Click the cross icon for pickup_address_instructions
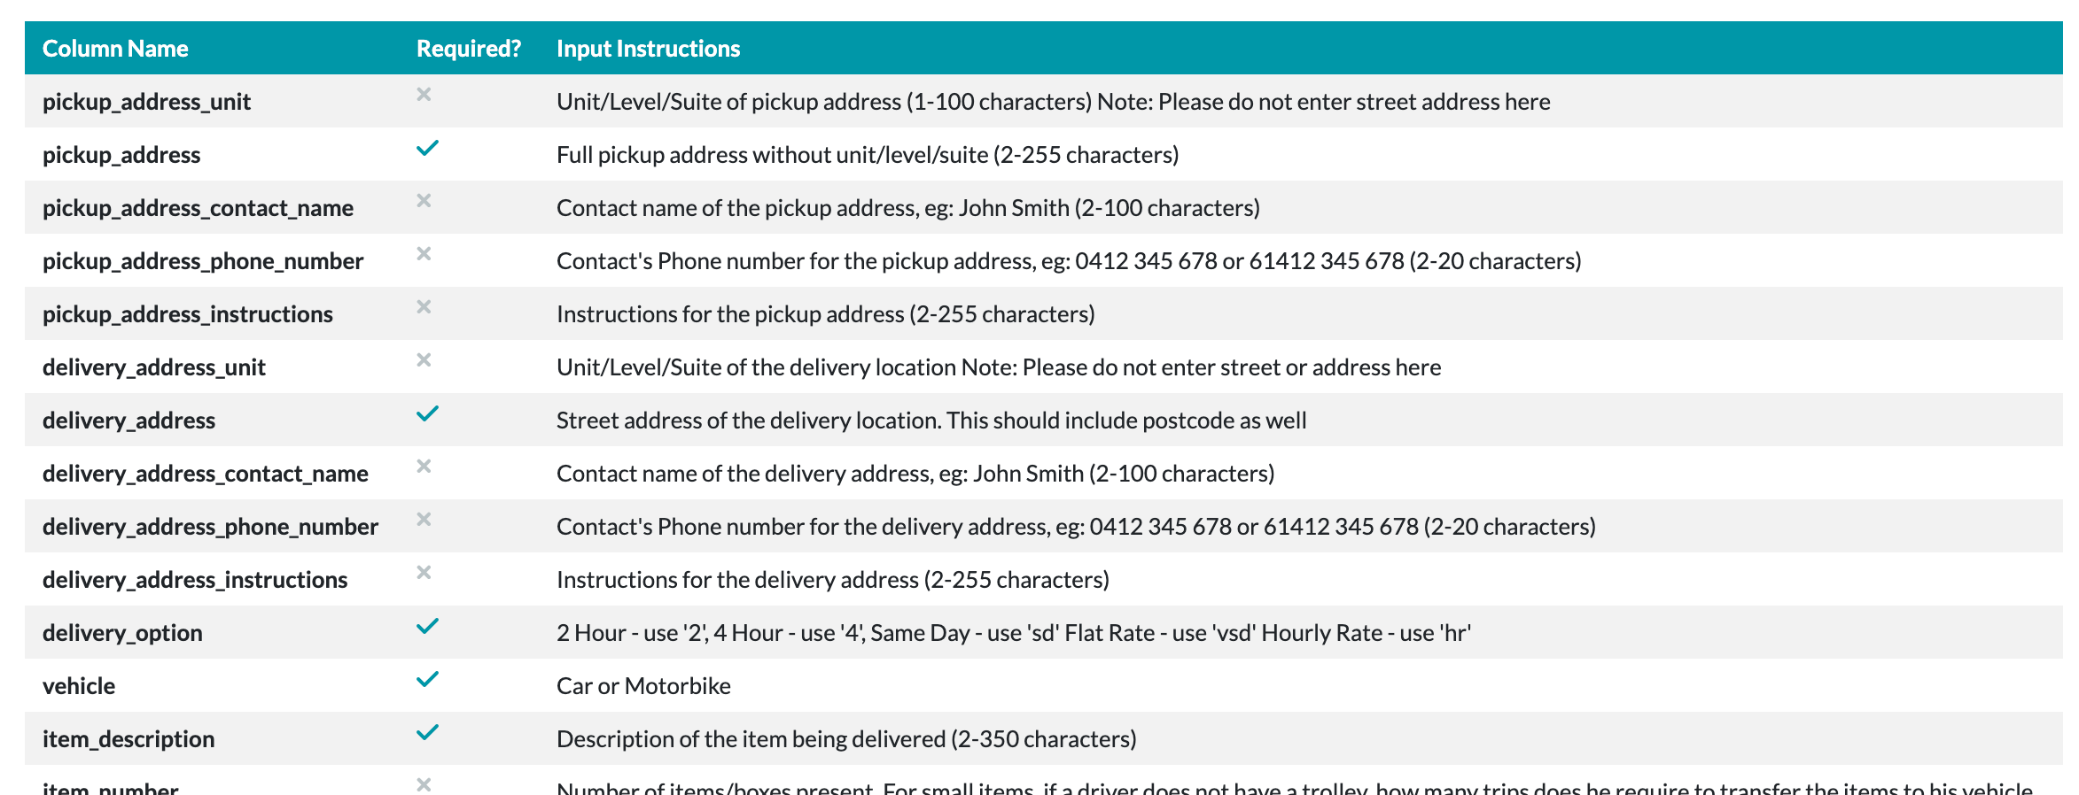Screen dimensions: 2079x795 pyautogui.click(x=424, y=306)
